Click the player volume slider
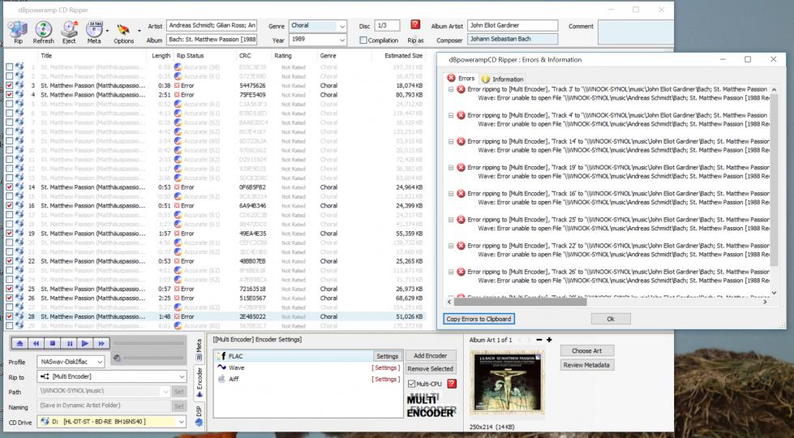 [x=154, y=359]
